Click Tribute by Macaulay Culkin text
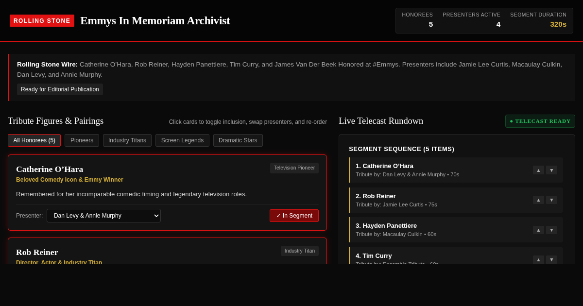The image size is (583, 306). tap(396, 234)
